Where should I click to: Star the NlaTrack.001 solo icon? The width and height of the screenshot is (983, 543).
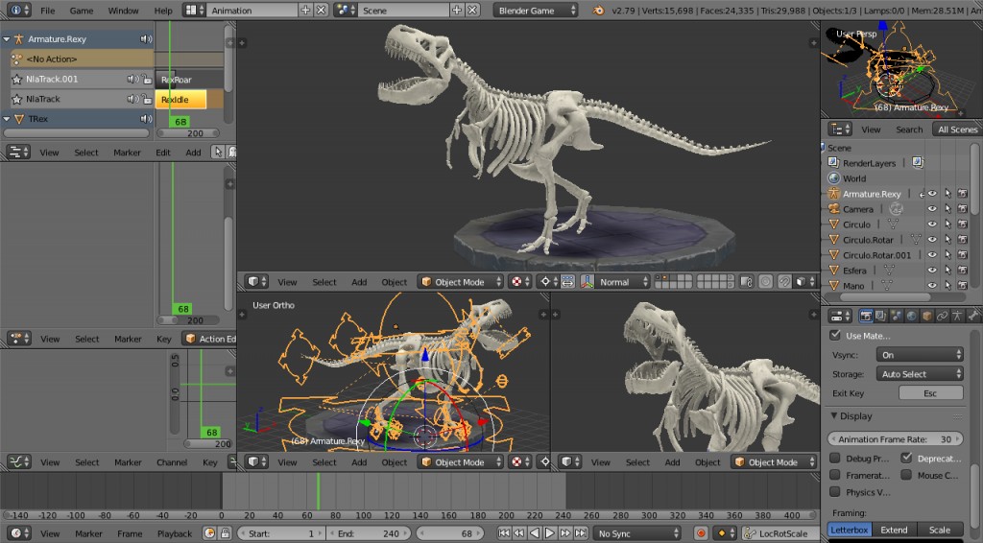coord(17,79)
